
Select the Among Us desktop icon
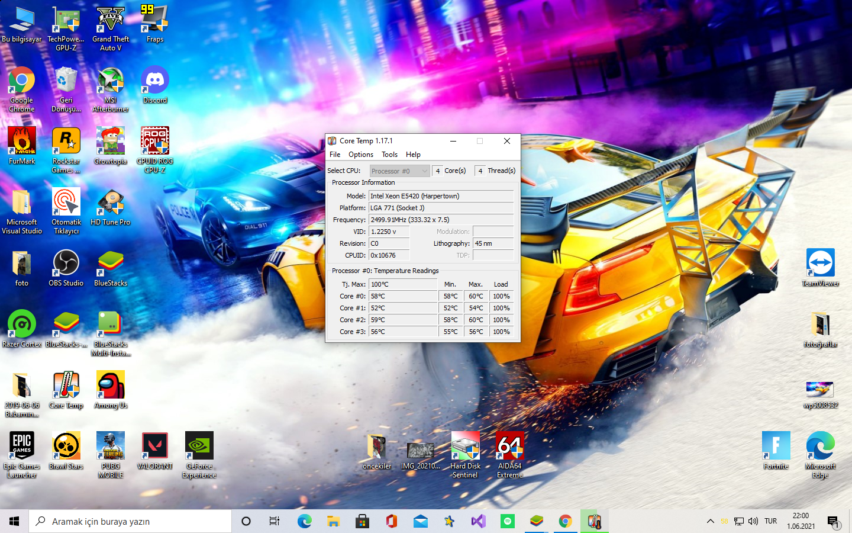tap(111, 390)
